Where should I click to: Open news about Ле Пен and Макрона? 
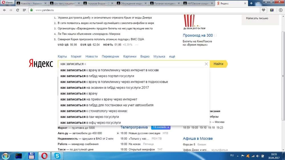89,34
